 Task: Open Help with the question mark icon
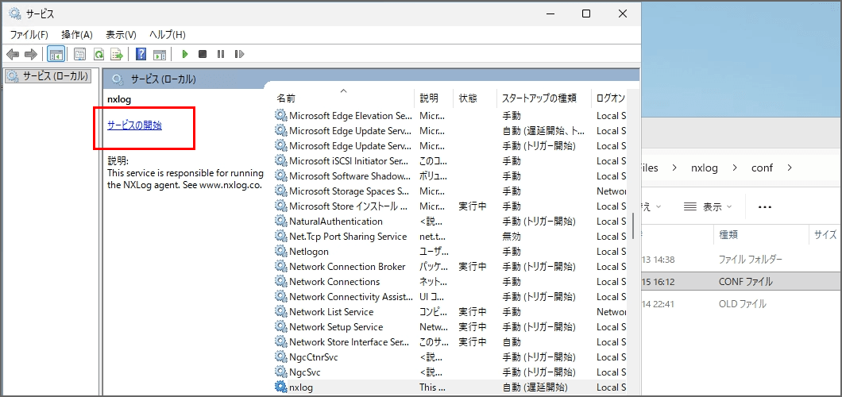click(141, 54)
